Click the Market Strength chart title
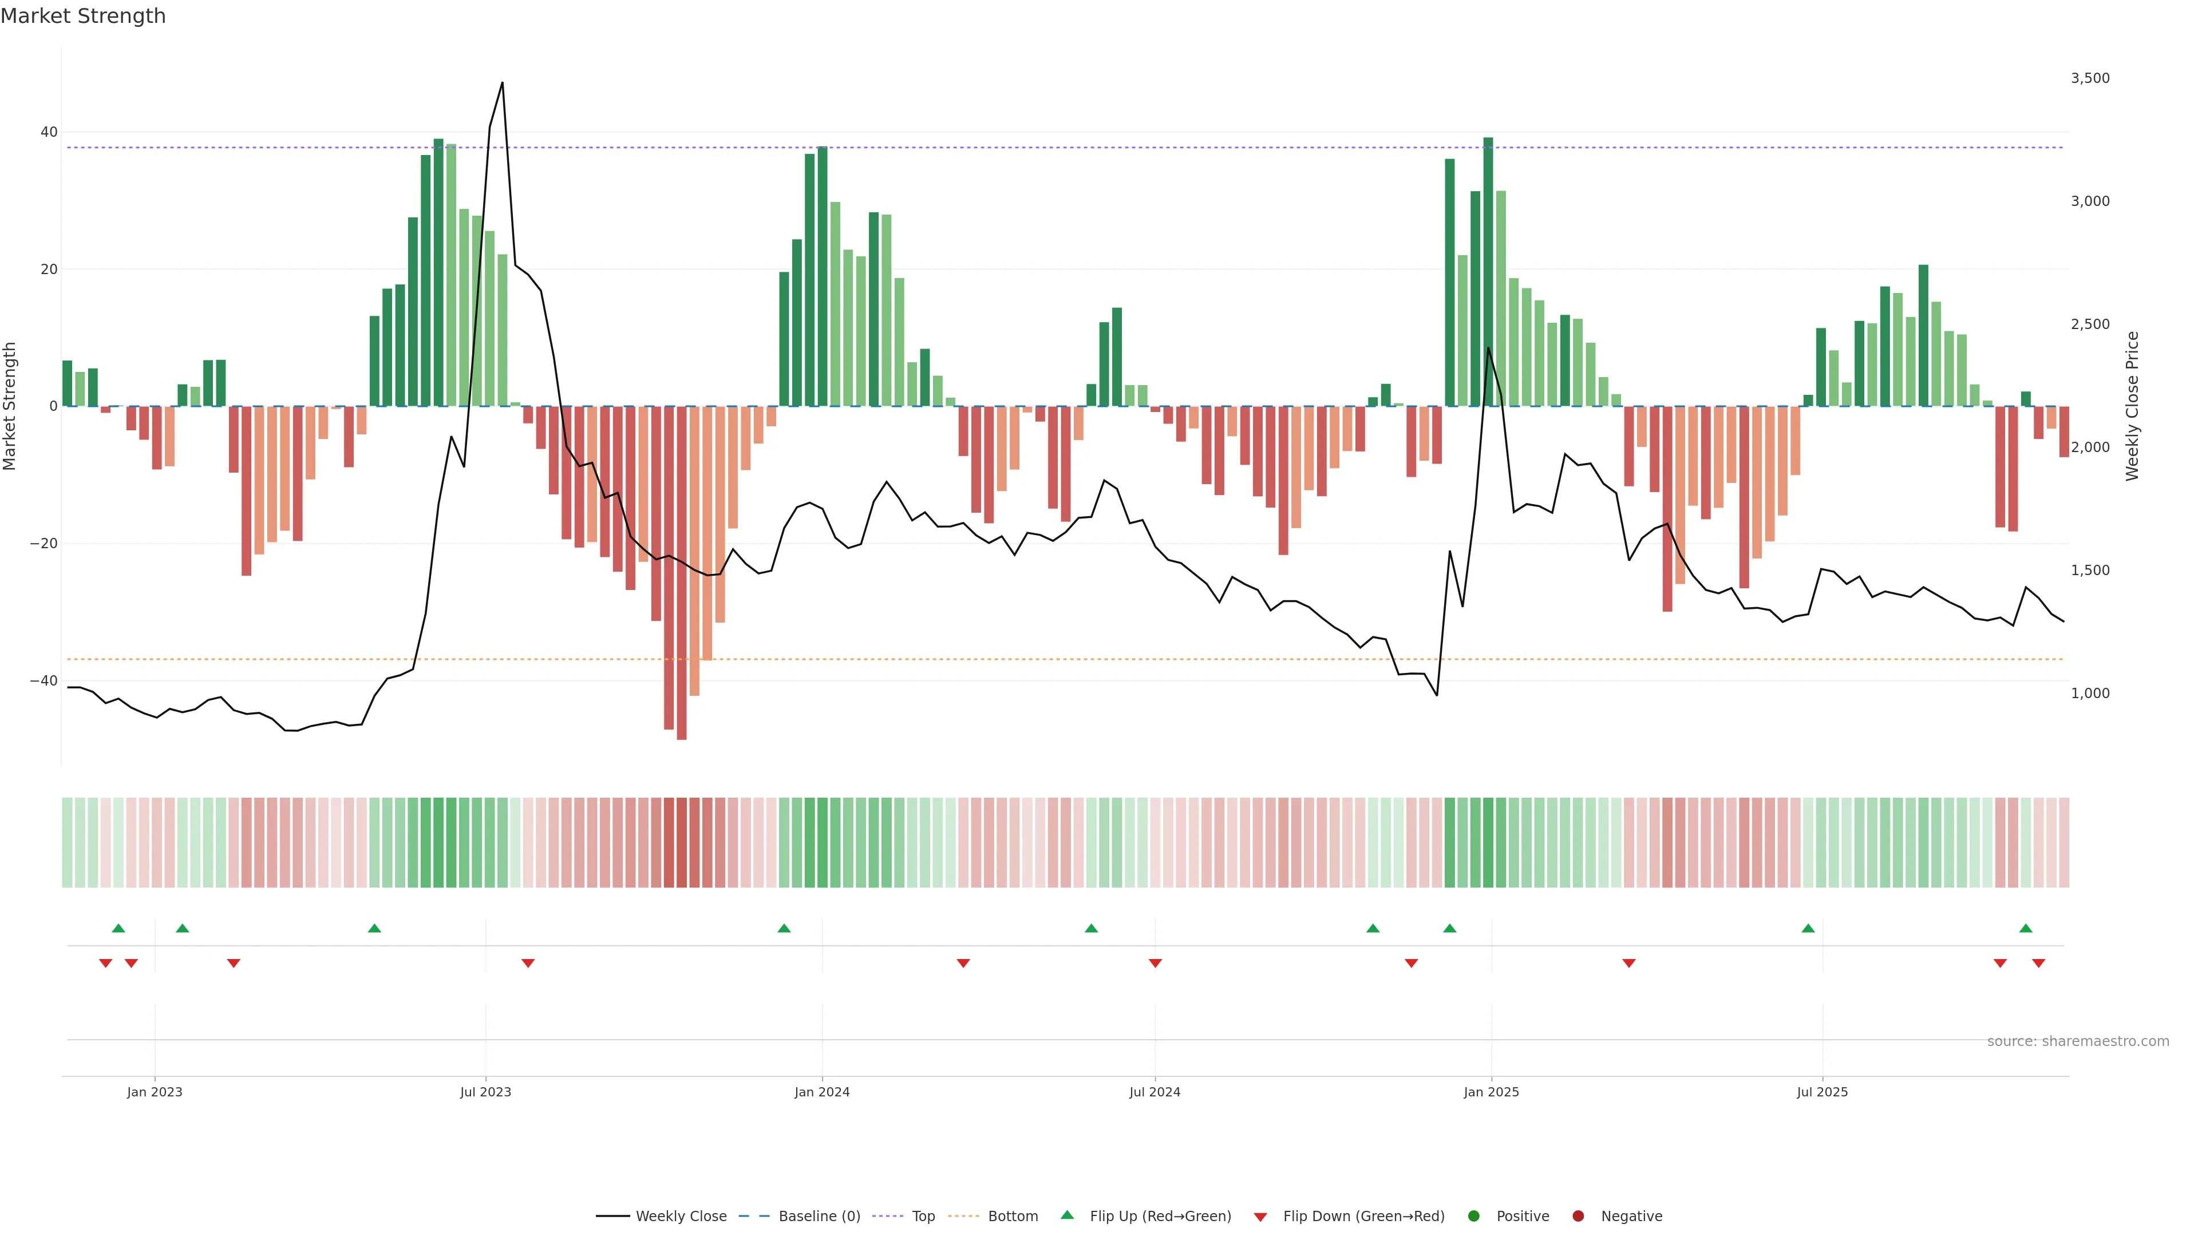2198x1236 pixels. (83, 16)
